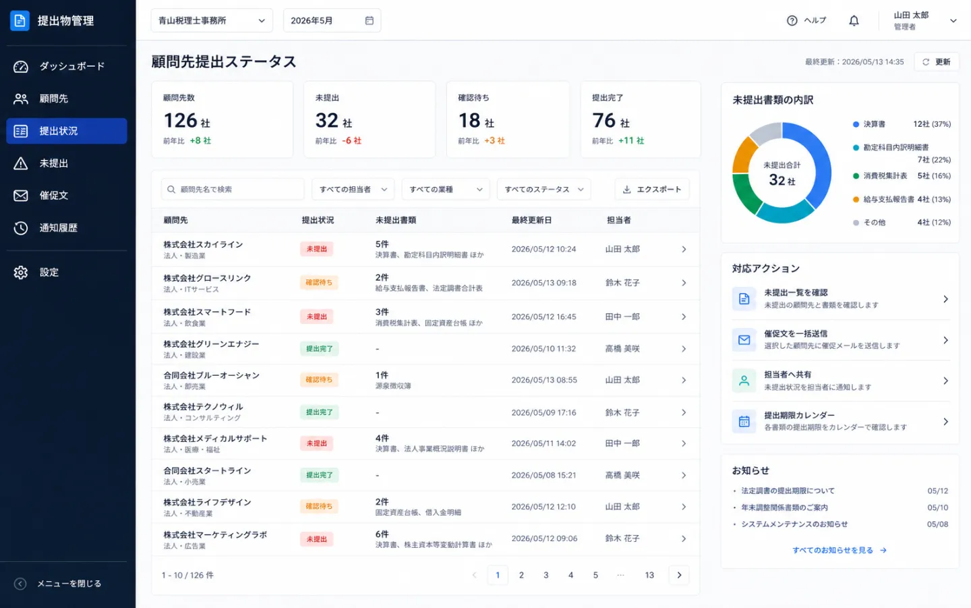Open the notifications bell icon
The image size is (971, 608).
854,20
